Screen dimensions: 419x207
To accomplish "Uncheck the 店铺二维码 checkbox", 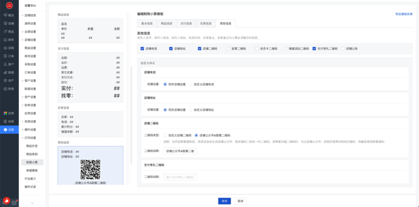I will (200, 49).
